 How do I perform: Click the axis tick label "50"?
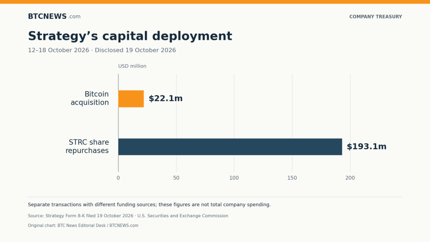(176, 178)
